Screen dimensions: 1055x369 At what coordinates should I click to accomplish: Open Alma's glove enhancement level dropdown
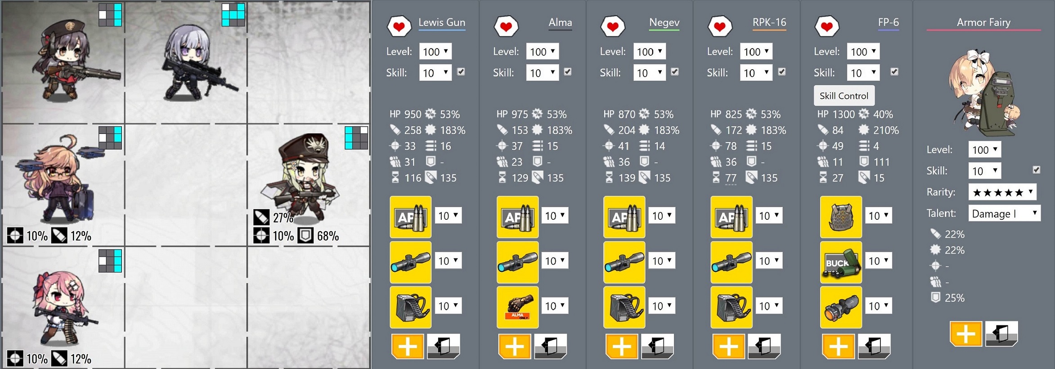tap(555, 306)
